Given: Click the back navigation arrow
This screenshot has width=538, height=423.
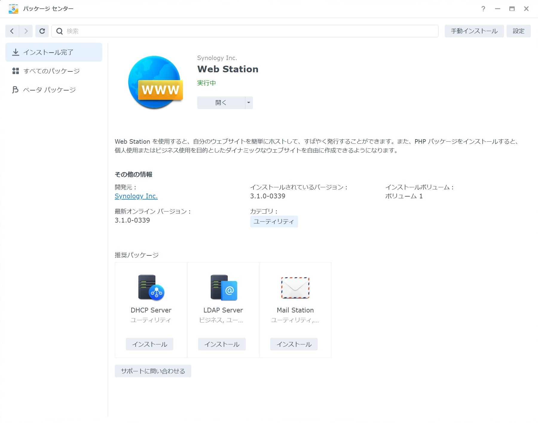Looking at the screenshot, I should coord(12,31).
